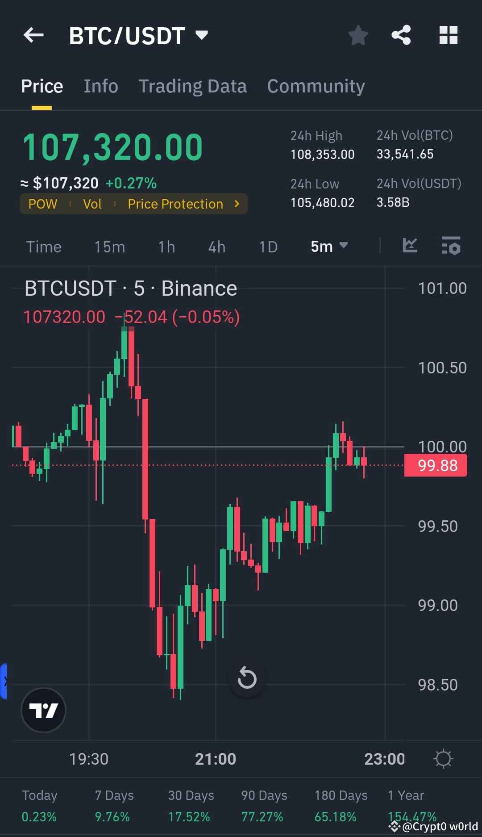Tap the POW tag under the price
This screenshot has height=837, width=482.
(x=43, y=204)
